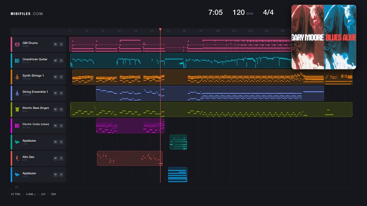Click the pink GM Drums clip

pos(180,44)
